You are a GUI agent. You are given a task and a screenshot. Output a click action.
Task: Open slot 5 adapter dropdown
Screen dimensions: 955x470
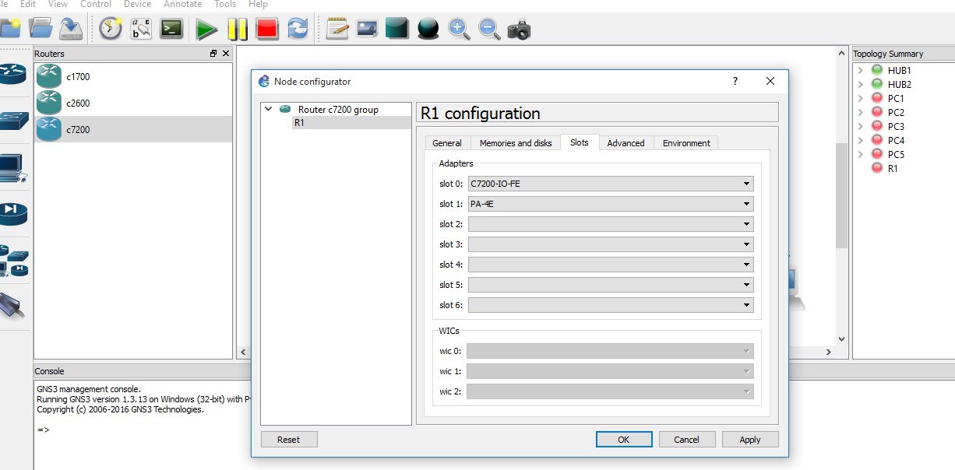coord(610,285)
